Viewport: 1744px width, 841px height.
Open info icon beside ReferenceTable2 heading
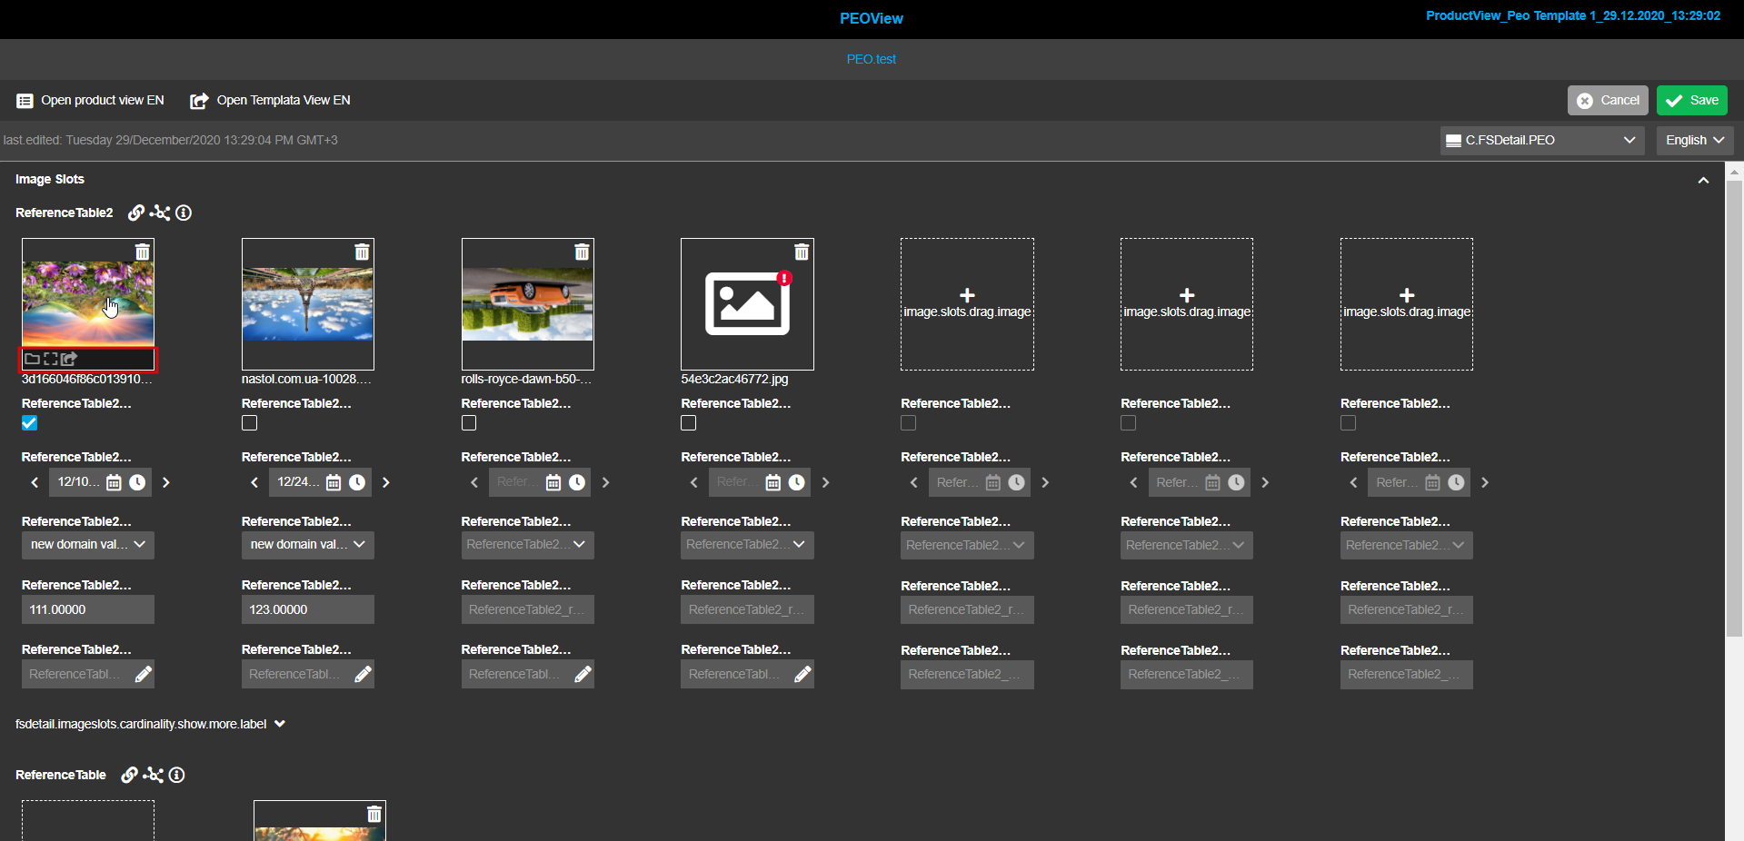point(184,213)
